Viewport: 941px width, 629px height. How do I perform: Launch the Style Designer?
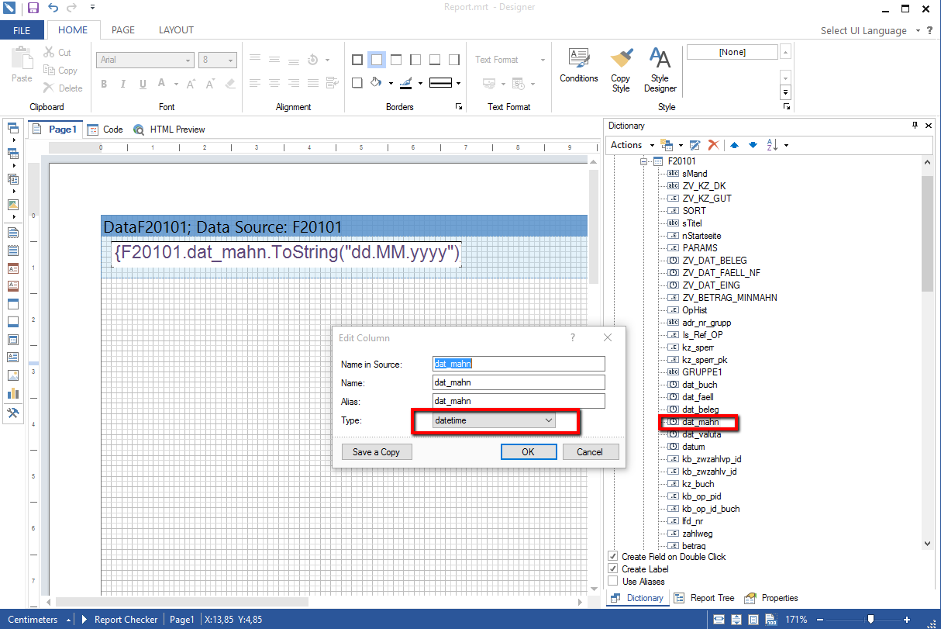(x=660, y=70)
